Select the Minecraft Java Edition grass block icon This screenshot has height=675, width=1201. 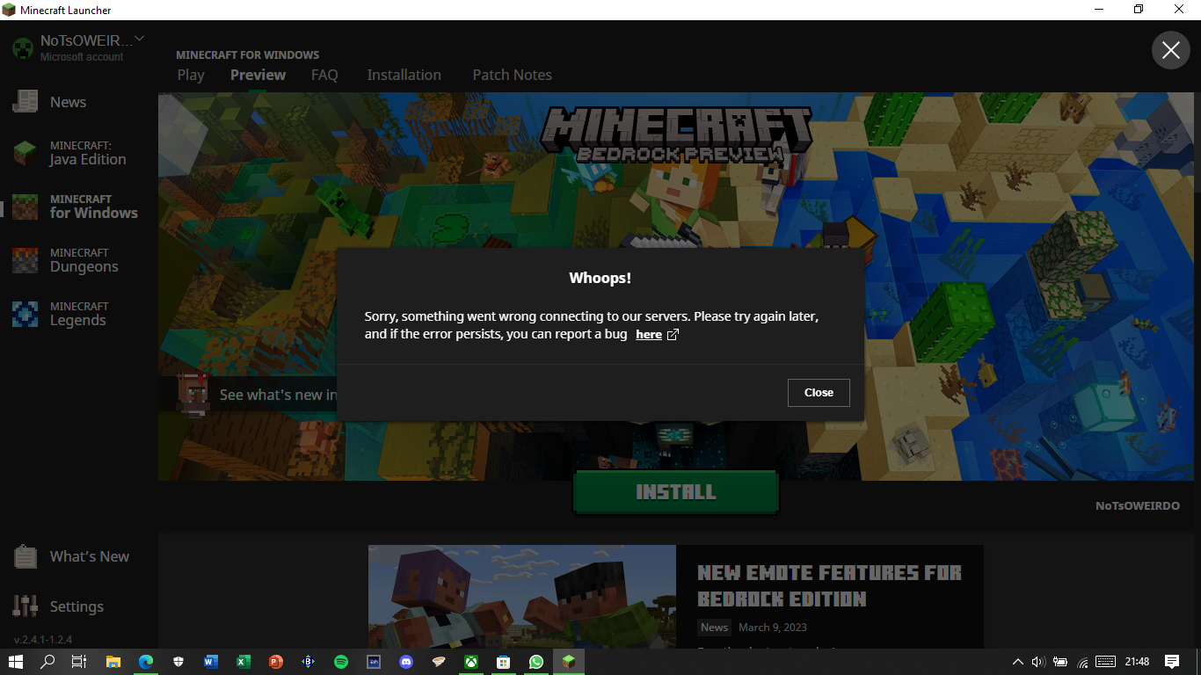tap(25, 153)
